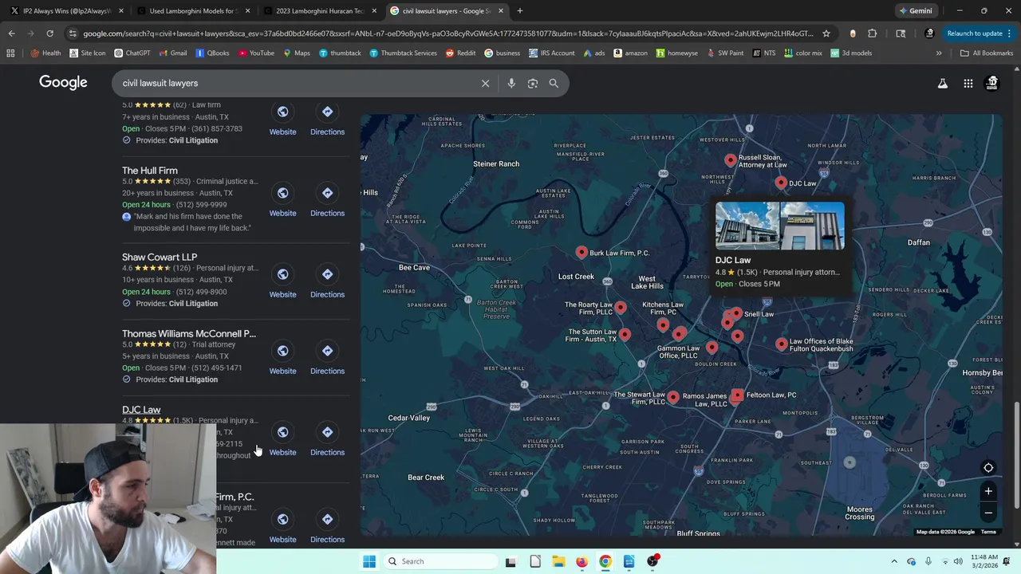Viewport: 1021px width, 574px height.
Task: Open Reddit bookmark
Action: (460, 53)
